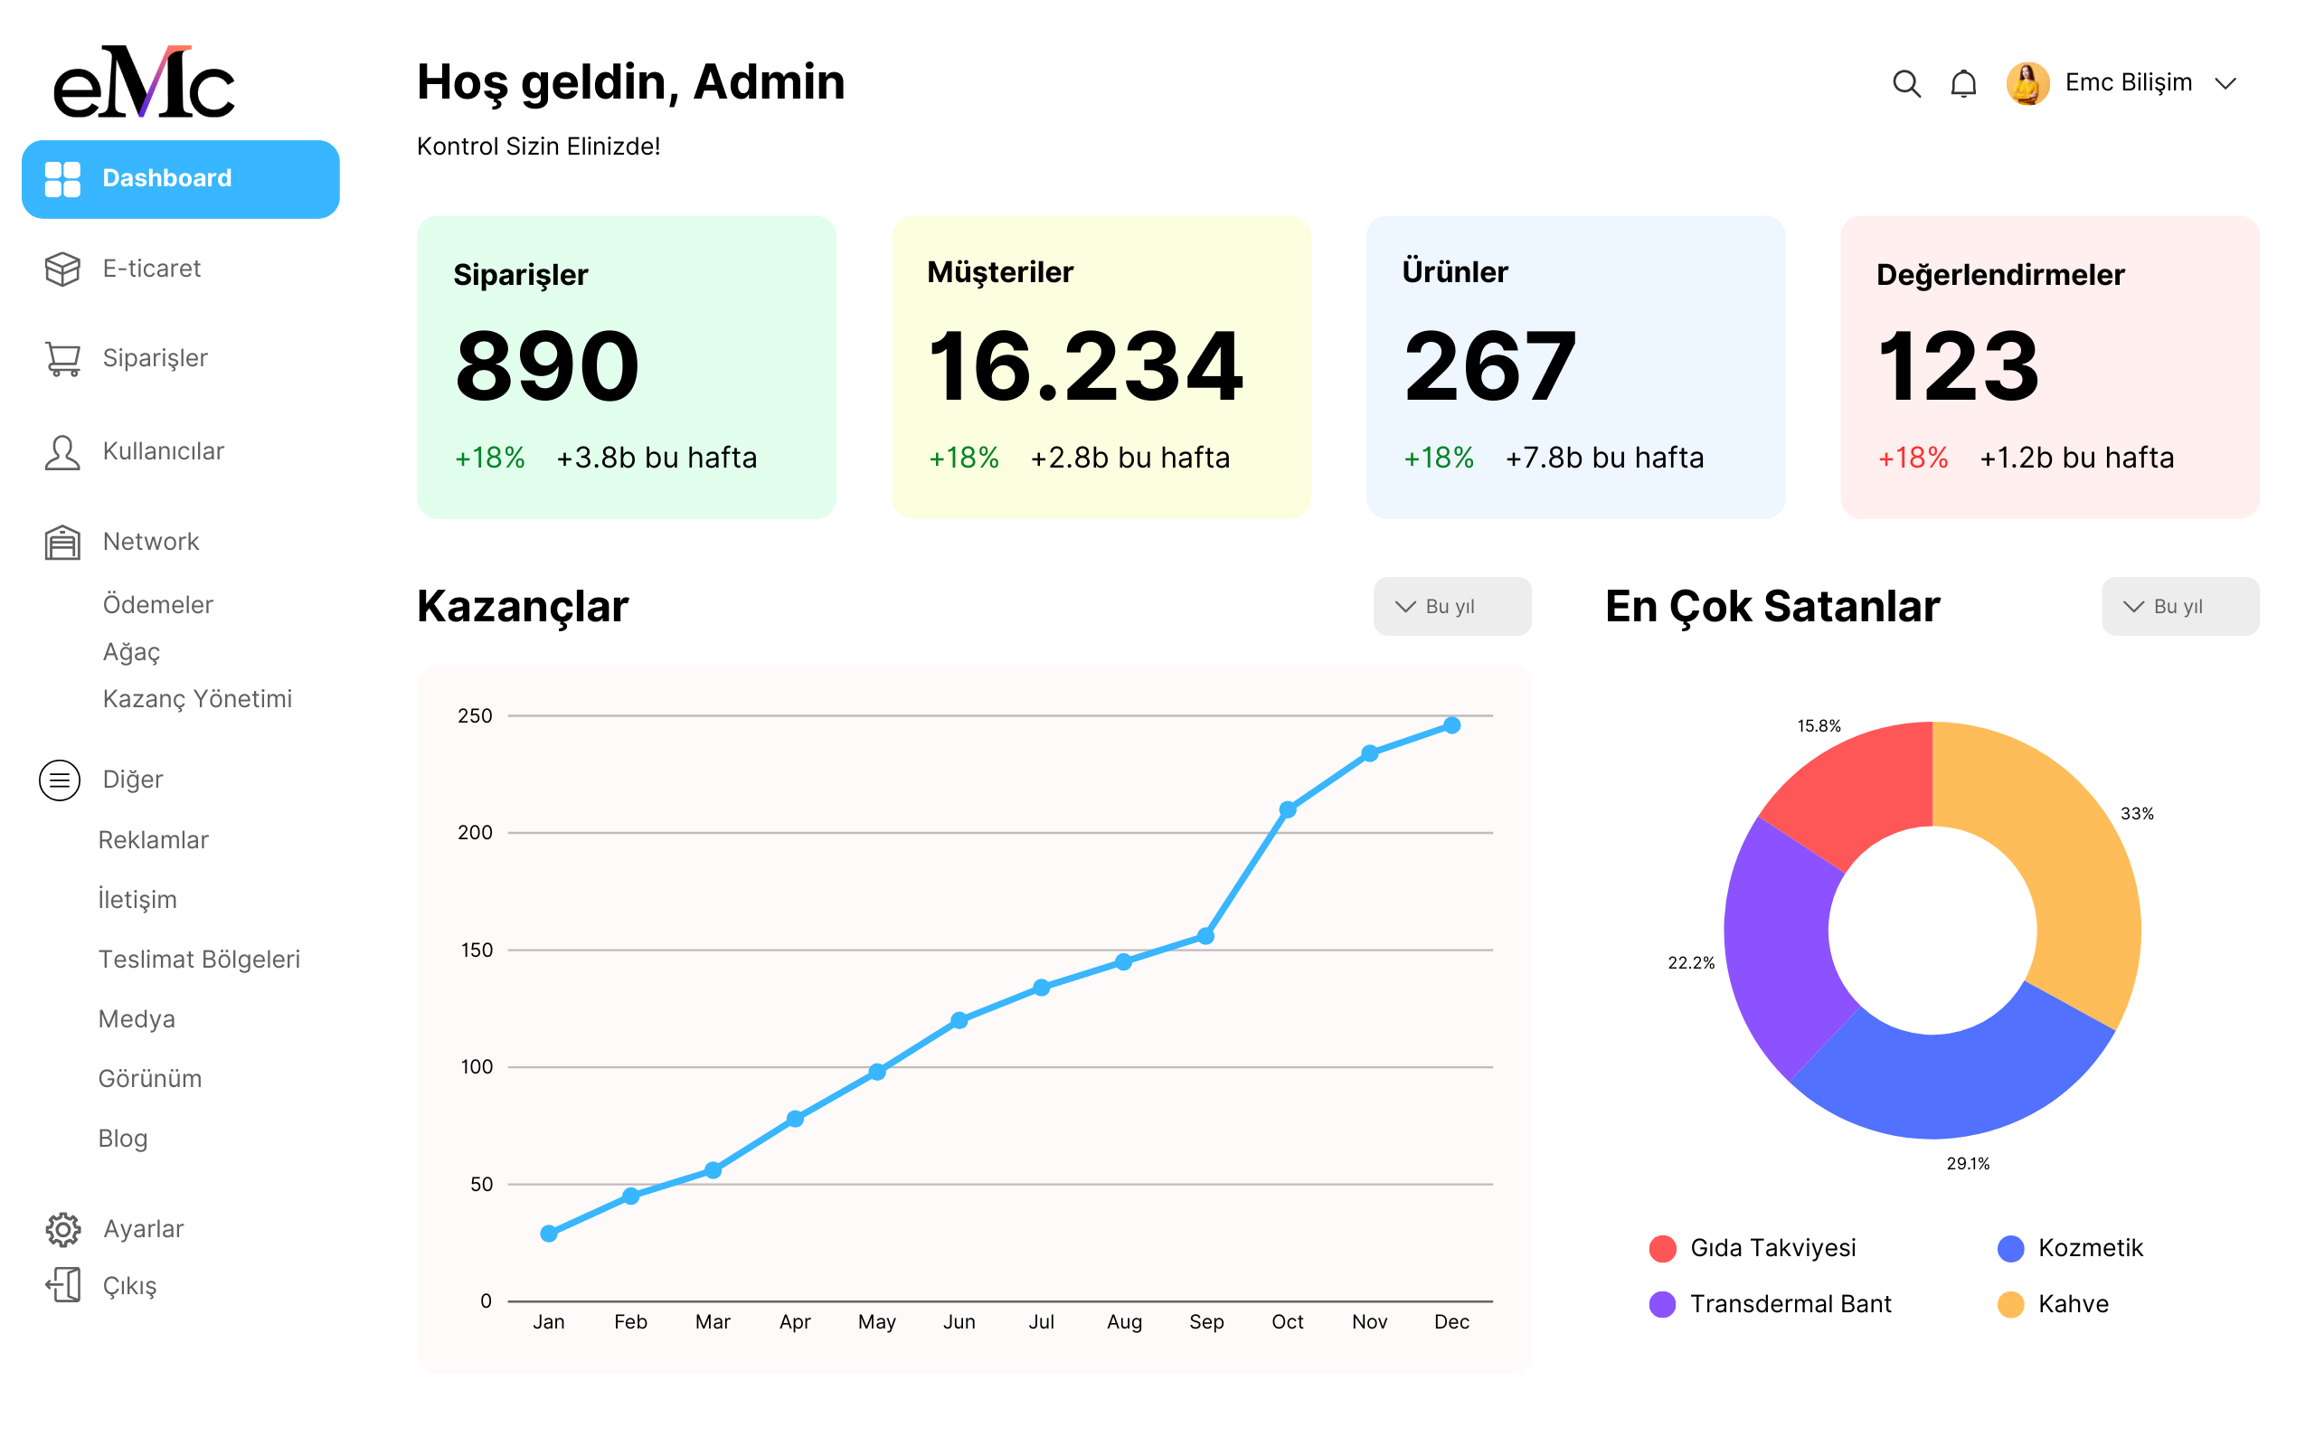
Task: Open notifications bell
Action: [1964, 83]
